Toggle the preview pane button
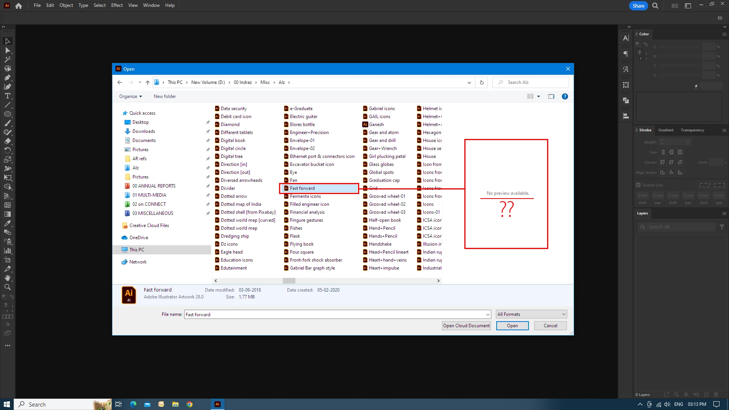Image resolution: width=729 pixels, height=410 pixels. pos(551,96)
